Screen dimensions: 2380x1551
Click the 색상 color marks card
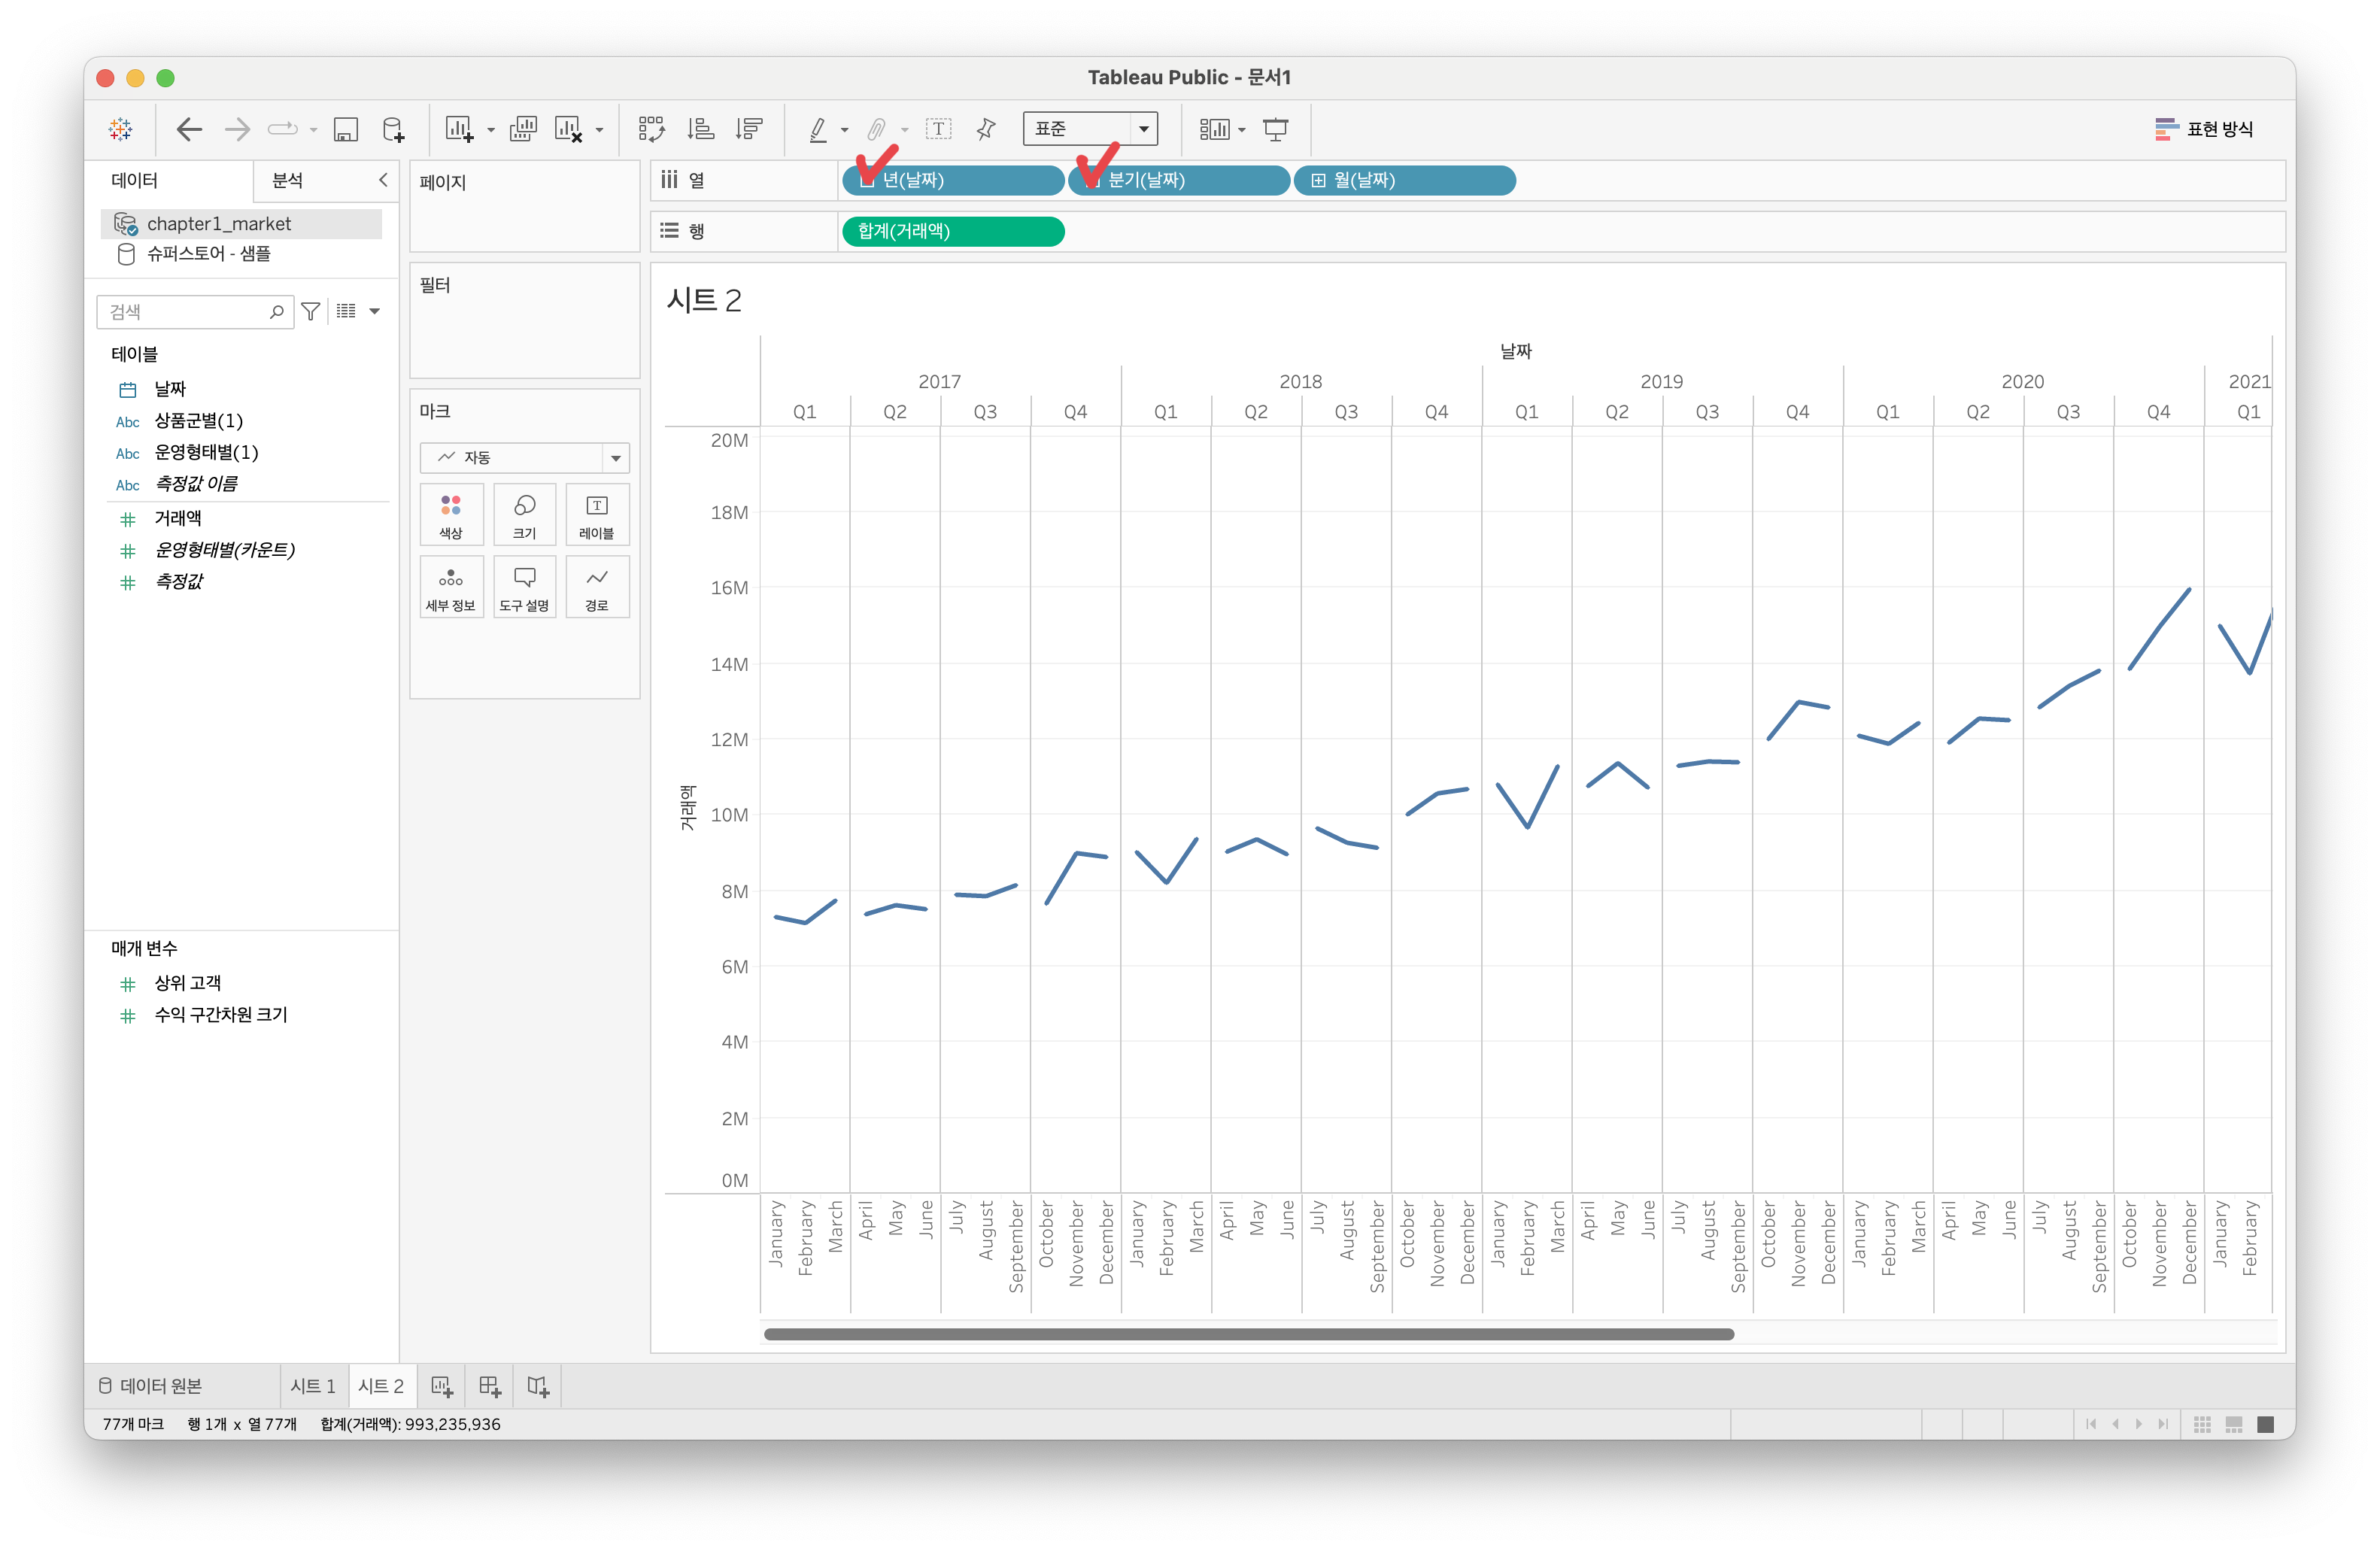pos(451,514)
